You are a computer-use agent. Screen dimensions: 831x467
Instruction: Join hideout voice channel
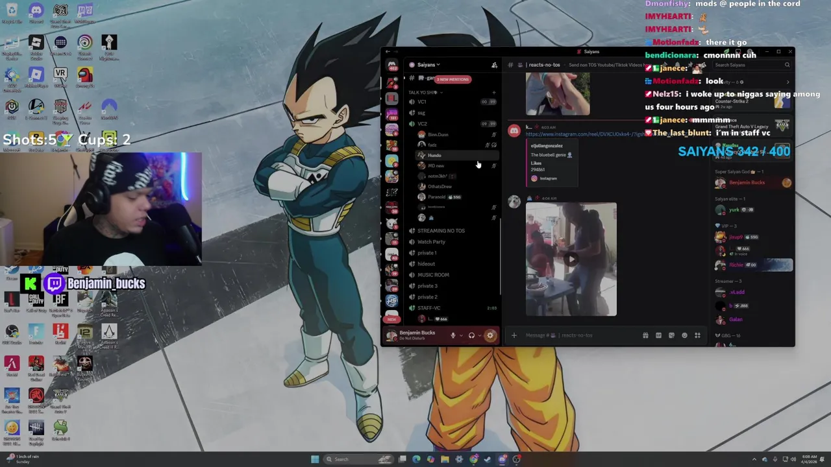point(427,263)
